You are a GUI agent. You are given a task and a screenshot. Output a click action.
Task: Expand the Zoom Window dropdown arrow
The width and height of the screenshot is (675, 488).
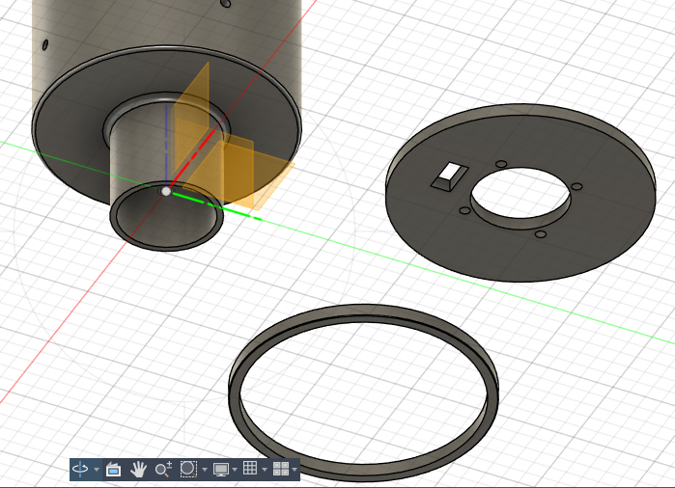pos(205,470)
